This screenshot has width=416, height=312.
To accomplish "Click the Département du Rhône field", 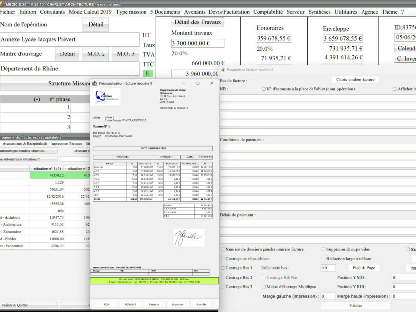I will pyautogui.click(x=69, y=69).
